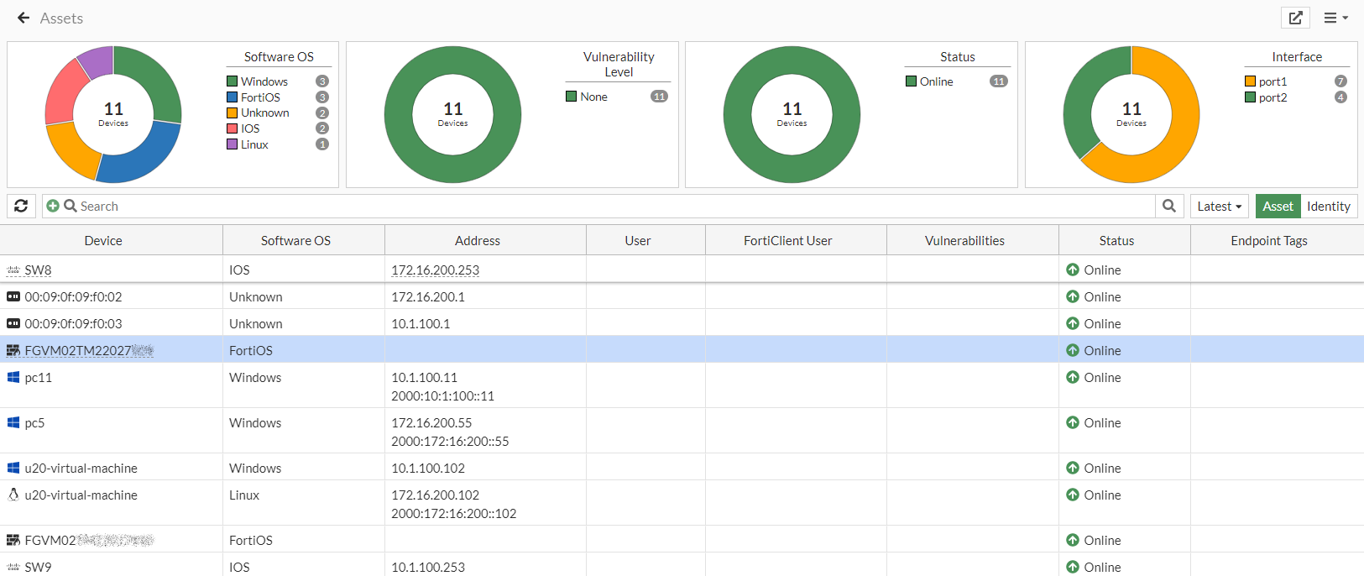Switch to the Asset view
Screen dimensions: 1364x576
pos(1278,206)
